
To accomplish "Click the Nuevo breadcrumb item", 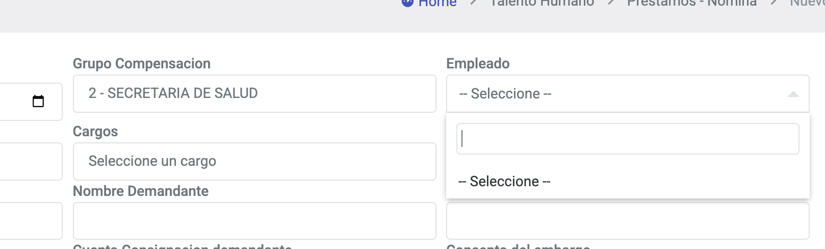I will 808,3.
